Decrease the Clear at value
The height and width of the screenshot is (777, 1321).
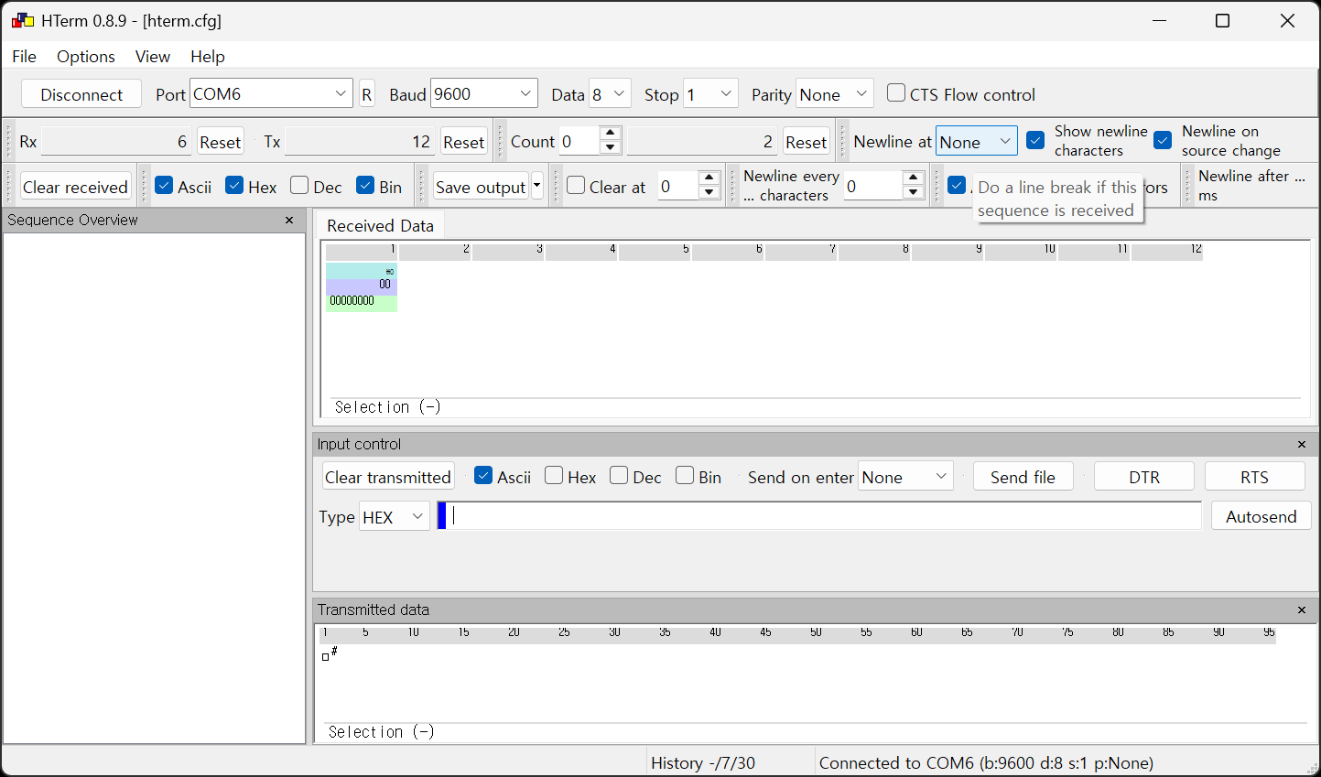(x=709, y=192)
